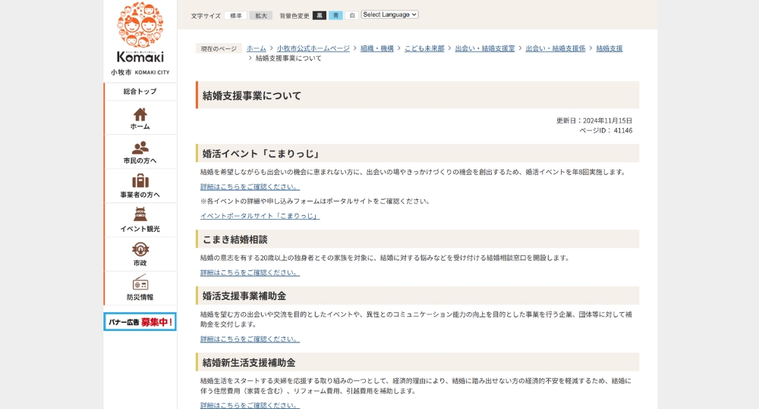Click 出会い・結婚支援係 breadcrumb link

click(x=556, y=48)
